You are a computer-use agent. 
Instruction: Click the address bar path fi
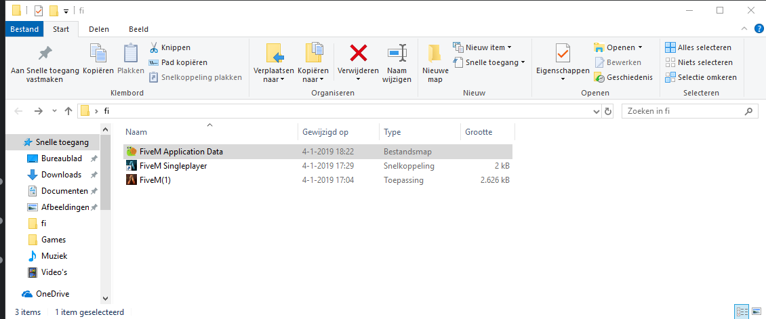pyautogui.click(x=106, y=111)
